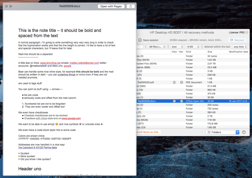Viewport: 252px width, 178px height.
Task: Select the folder row sized 23.2 MB
Action: click(193, 67)
